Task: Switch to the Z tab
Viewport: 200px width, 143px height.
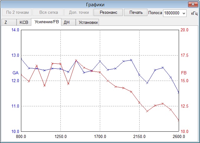Action: 9,22
